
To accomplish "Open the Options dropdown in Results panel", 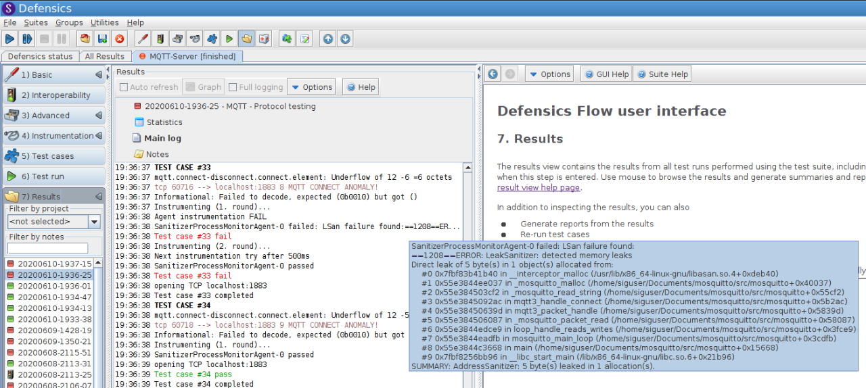I will pos(311,87).
